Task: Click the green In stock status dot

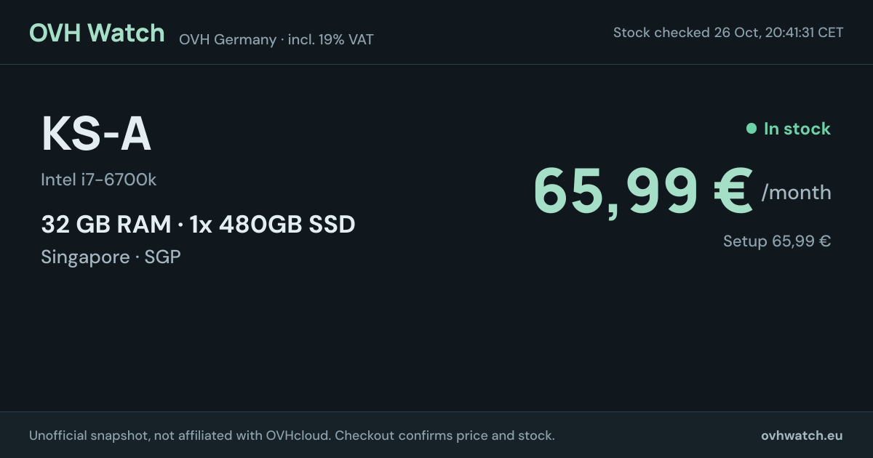Action: pos(752,129)
